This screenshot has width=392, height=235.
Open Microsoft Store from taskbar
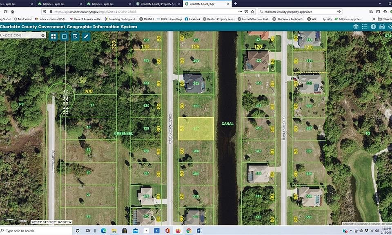(x=125, y=231)
